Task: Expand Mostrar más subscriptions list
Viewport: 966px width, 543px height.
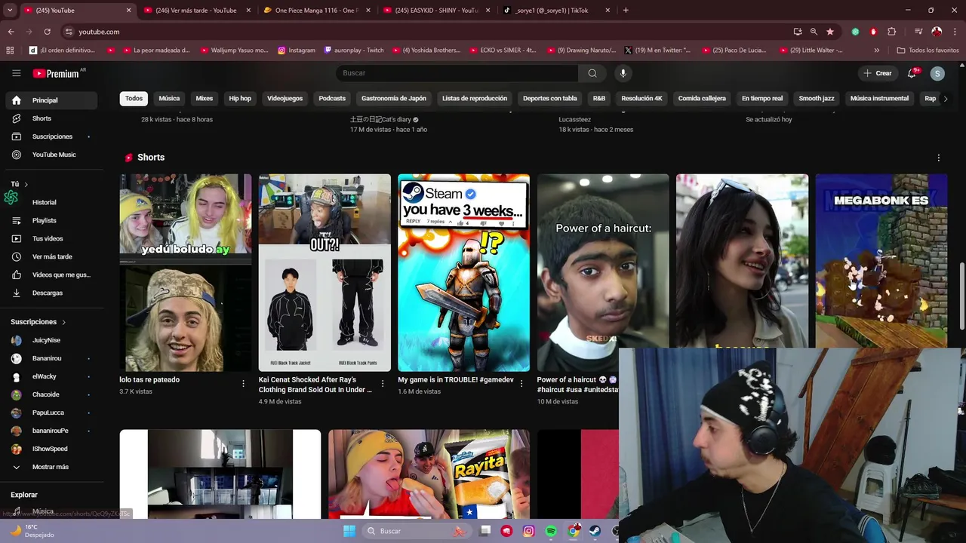Action: (x=49, y=467)
